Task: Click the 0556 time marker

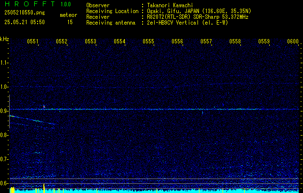Action: click(177, 41)
